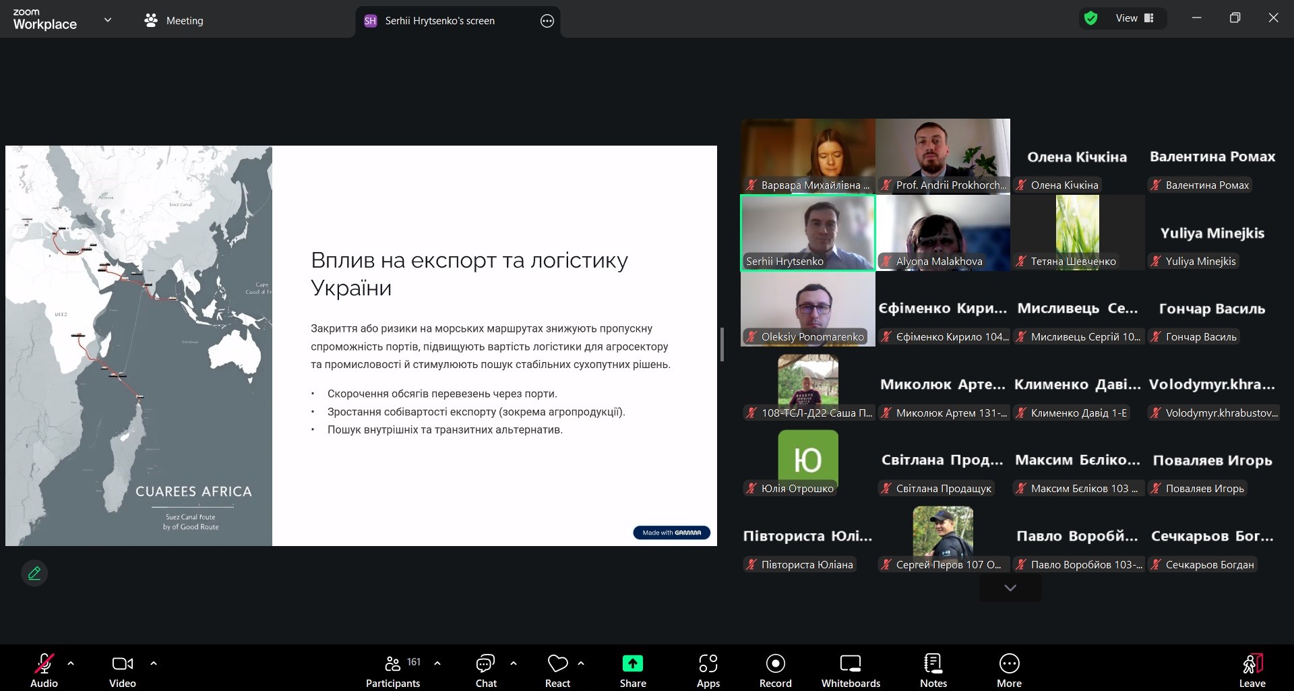This screenshot has width=1294, height=691.
Task: Expand video settings arrow
Action: (154, 663)
